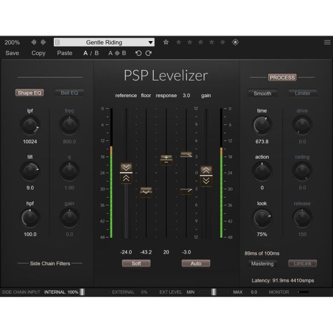
Task: Click the time knob
Action: (x=262, y=125)
